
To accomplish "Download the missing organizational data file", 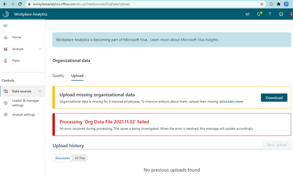I will (x=274, y=97).
